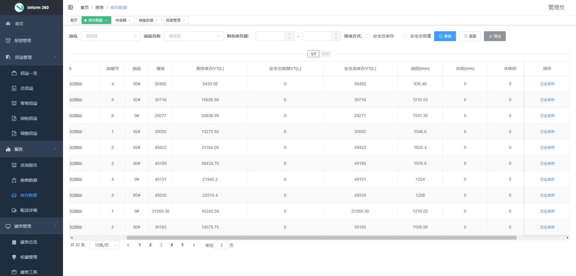576x276 pixels.
Task: Click the 配送详情 truck icon in sidebar
Action: (14, 210)
